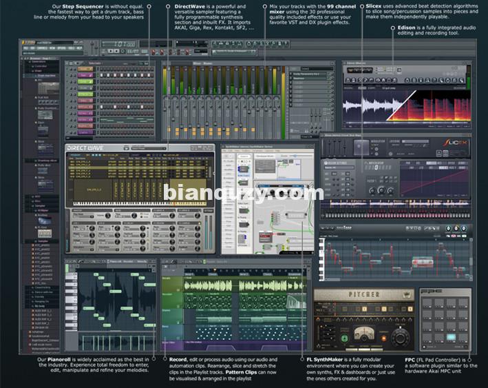Click the second icon in the view shortcut group
The width and height of the screenshot is (488, 388).
[x=220, y=43]
